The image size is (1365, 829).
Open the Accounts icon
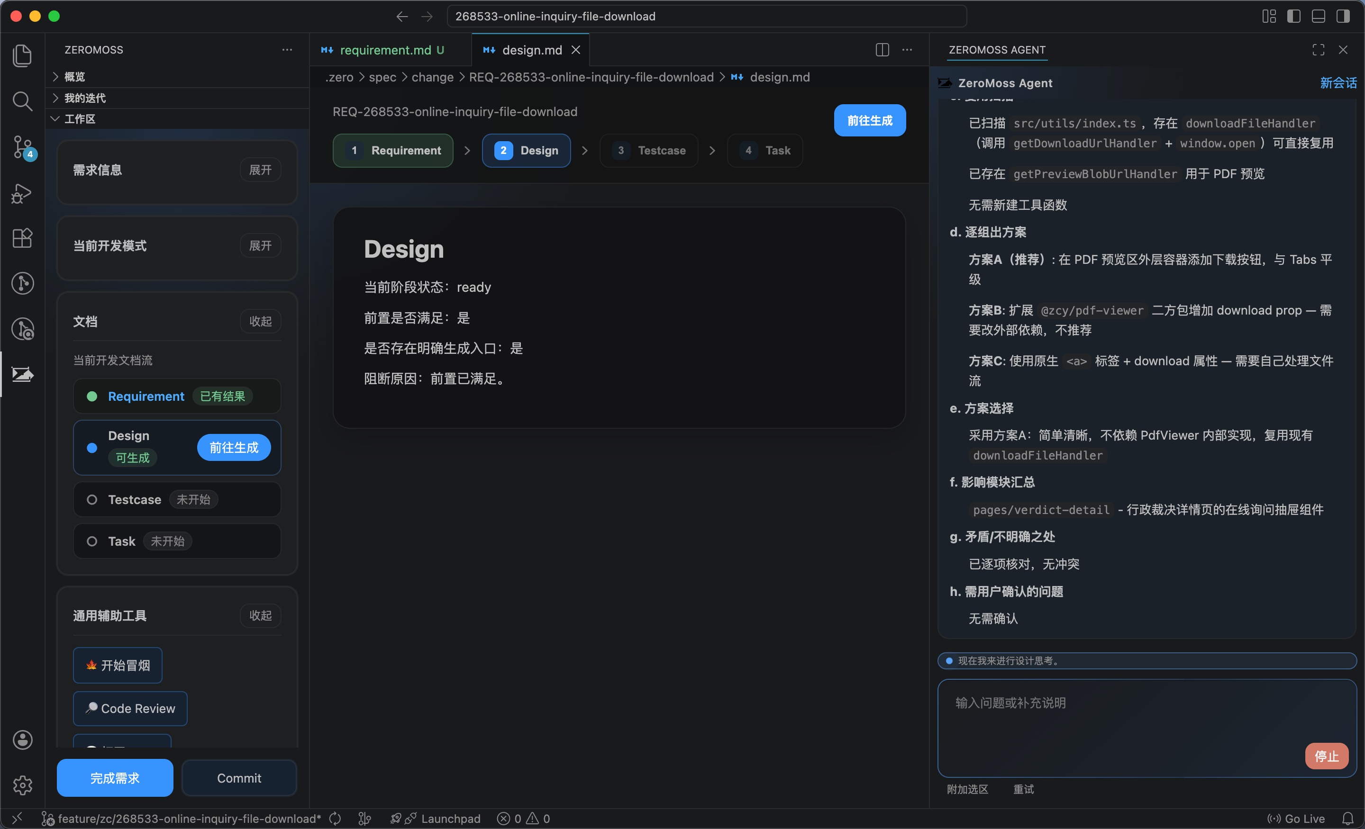click(x=22, y=739)
